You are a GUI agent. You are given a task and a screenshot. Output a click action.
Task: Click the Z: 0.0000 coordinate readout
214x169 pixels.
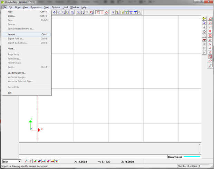(x=127, y=162)
